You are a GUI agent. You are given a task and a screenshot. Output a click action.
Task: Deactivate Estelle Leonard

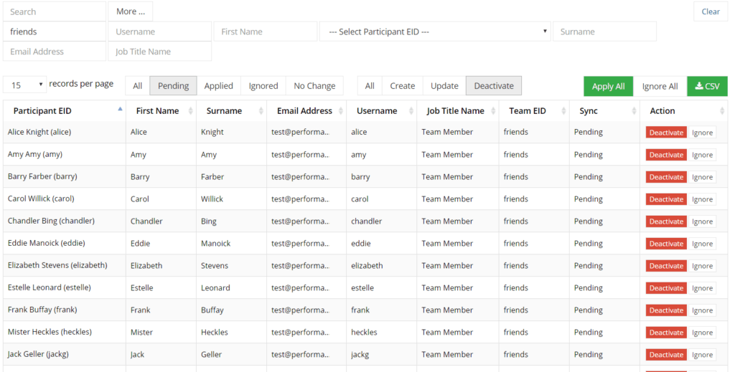point(666,288)
